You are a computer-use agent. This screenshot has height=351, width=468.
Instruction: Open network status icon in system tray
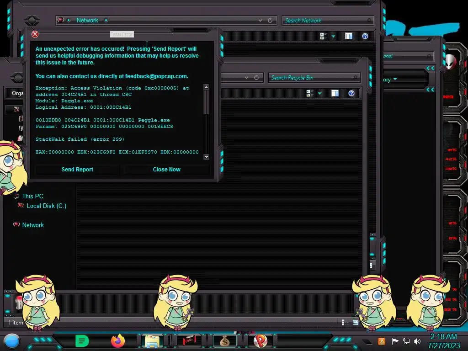(x=406, y=341)
